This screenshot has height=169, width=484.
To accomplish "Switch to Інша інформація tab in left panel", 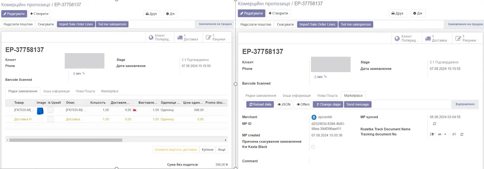I will point(57,91).
